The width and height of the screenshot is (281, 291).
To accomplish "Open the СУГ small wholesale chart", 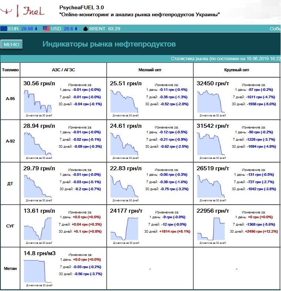I will (124, 228).
